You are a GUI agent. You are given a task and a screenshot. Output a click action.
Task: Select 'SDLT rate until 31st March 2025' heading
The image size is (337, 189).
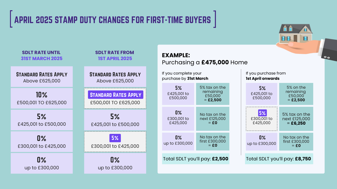pyautogui.click(x=42, y=55)
